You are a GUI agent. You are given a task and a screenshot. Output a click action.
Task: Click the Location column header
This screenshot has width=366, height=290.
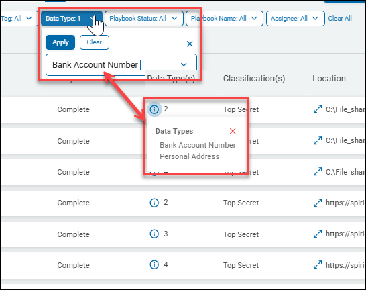pos(329,79)
